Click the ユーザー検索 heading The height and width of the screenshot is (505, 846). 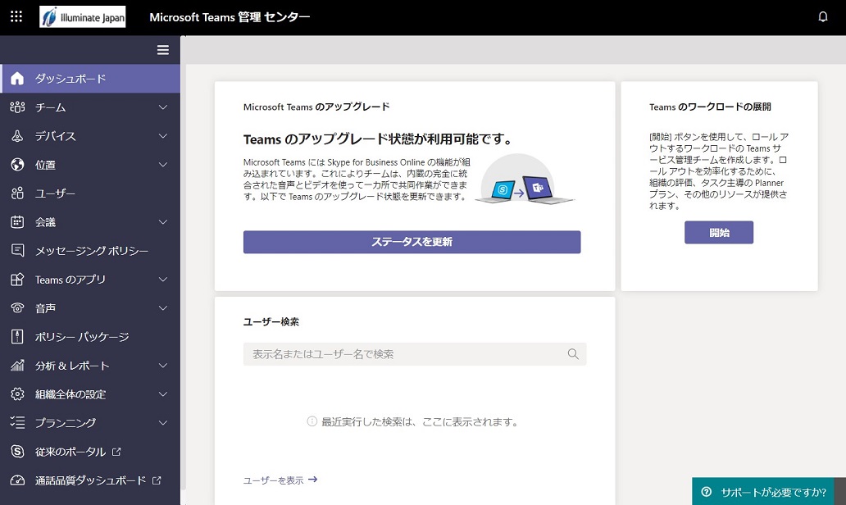(271, 321)
